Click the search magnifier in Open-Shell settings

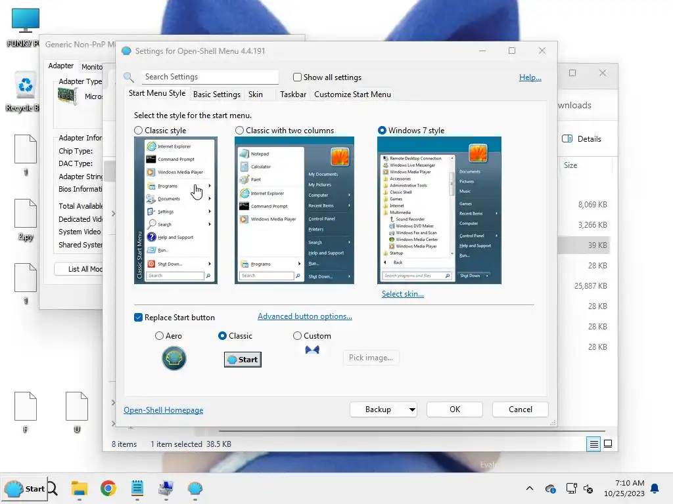coord(129,77)
